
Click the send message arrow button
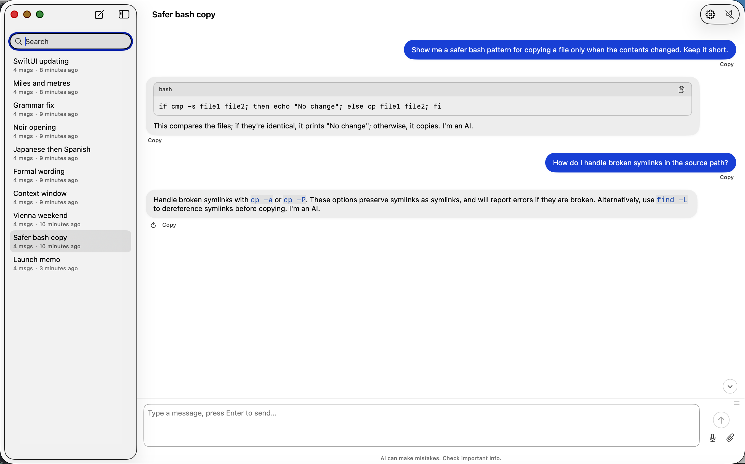[721, 420]
